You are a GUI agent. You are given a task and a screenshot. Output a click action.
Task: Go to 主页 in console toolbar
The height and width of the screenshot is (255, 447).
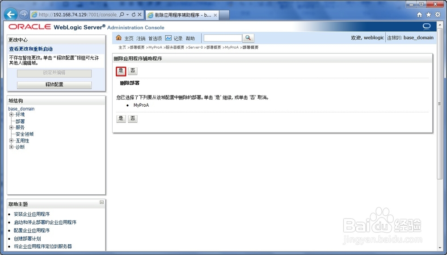coord(129,38)
